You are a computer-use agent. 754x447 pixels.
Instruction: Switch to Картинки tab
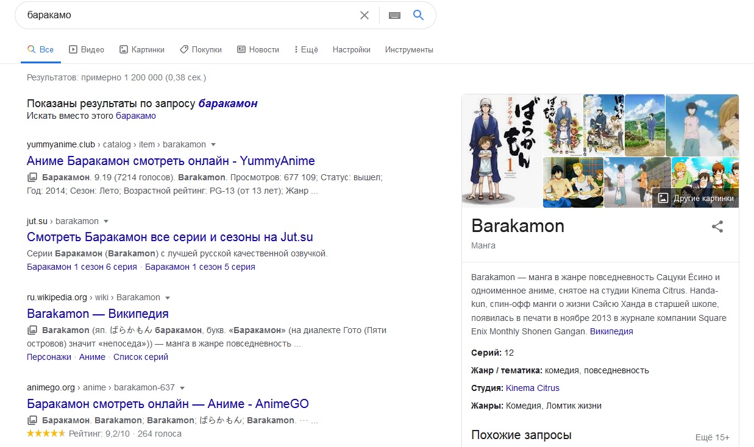point(142,50)
